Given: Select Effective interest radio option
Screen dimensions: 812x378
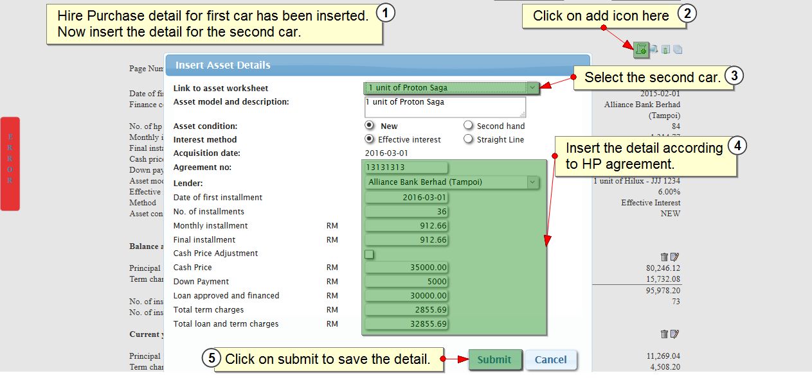Looking at the screenshot, I should 369,139.
